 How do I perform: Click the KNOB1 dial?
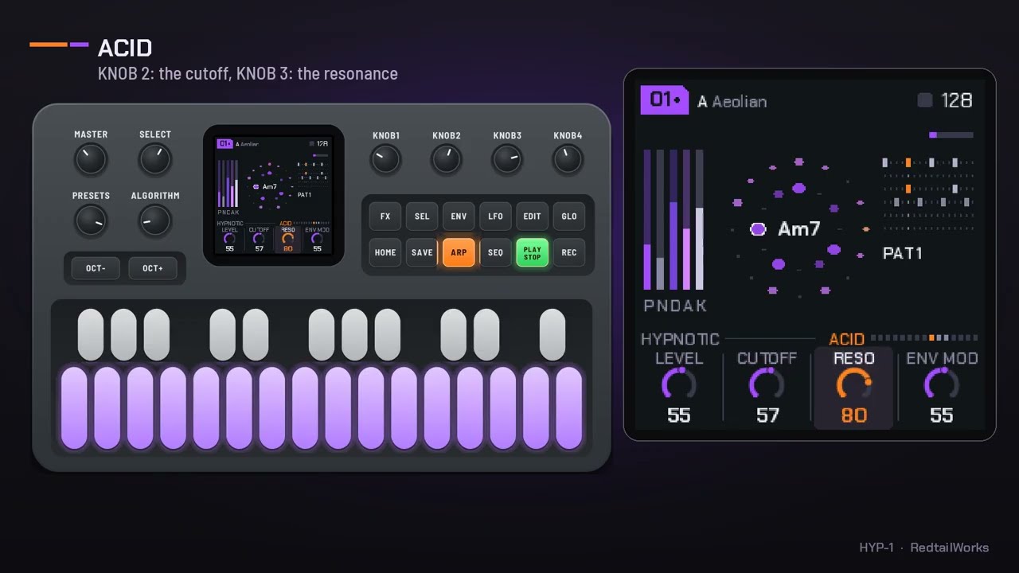(386, 160)
